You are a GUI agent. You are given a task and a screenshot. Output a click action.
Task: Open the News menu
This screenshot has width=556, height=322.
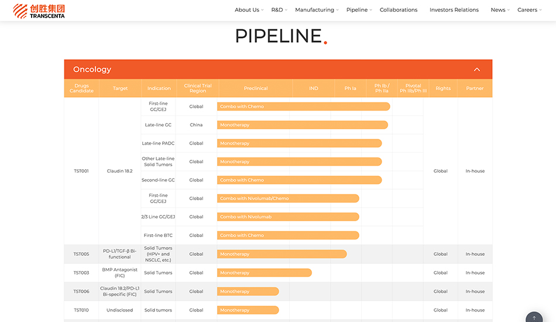pos(499,10)
